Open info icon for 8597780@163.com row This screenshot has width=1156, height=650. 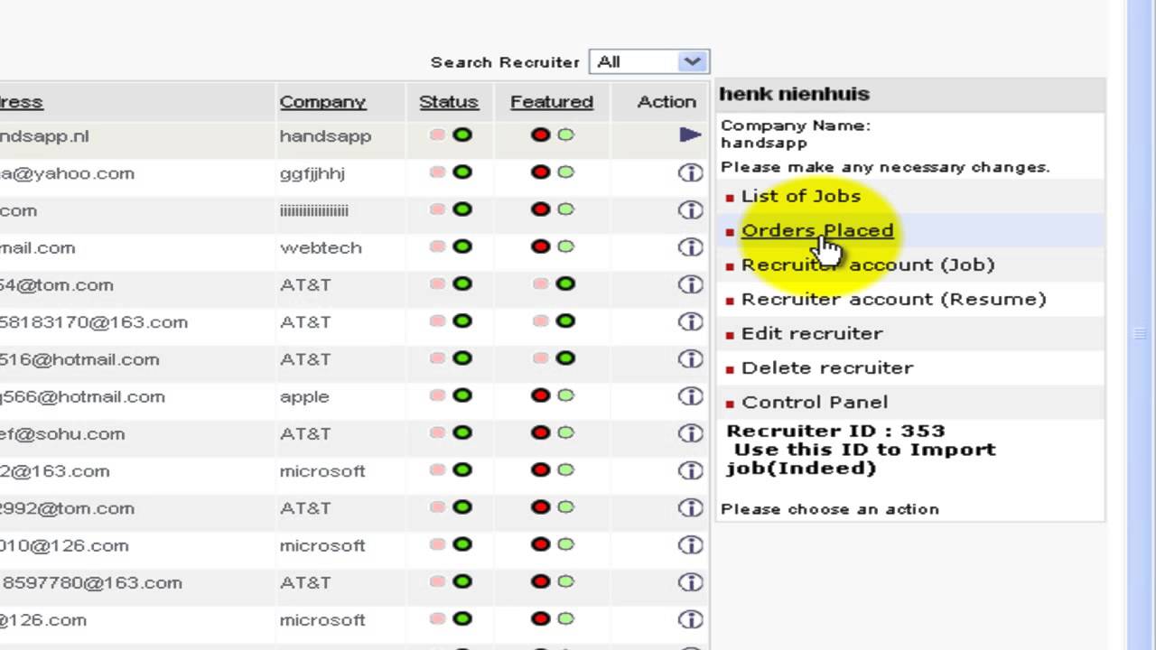pyautogui.click(x=690, y=582)
